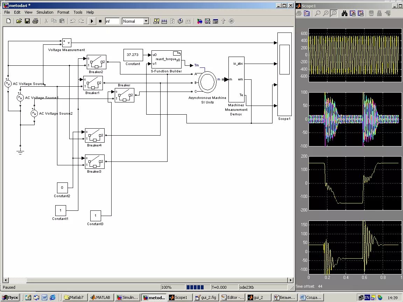This screenshot has height=302, width=403.
Task: Click the simulation stop time field showing inf
Action: point(112,21)
